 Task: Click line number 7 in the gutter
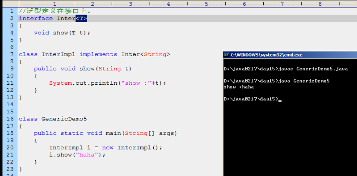pos(12,54)
